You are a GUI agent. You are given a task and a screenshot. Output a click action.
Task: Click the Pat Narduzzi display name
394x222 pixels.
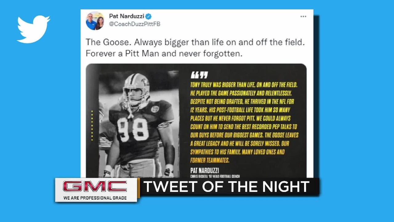tap(127, 16)
